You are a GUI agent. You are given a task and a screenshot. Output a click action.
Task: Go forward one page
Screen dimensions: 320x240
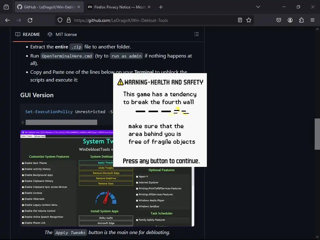(19, 20)
